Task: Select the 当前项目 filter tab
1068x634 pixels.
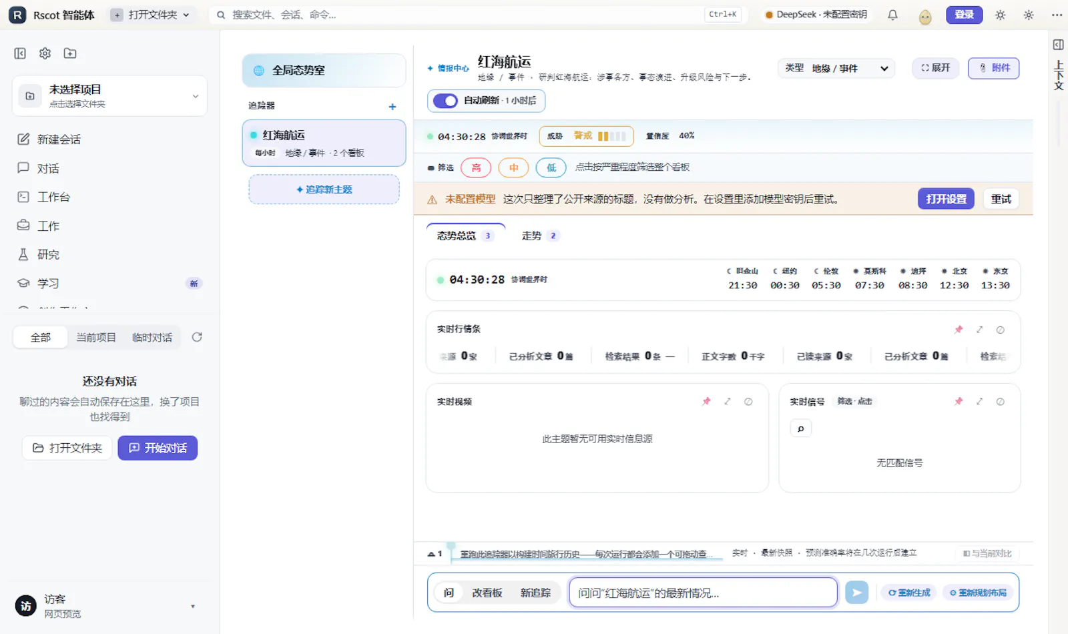Action: [x=96, y=338]
